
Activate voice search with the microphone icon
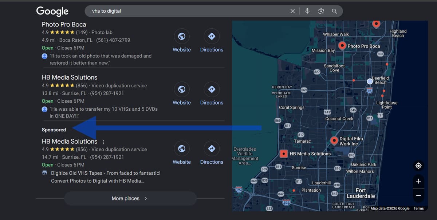[x=307, y=11]
